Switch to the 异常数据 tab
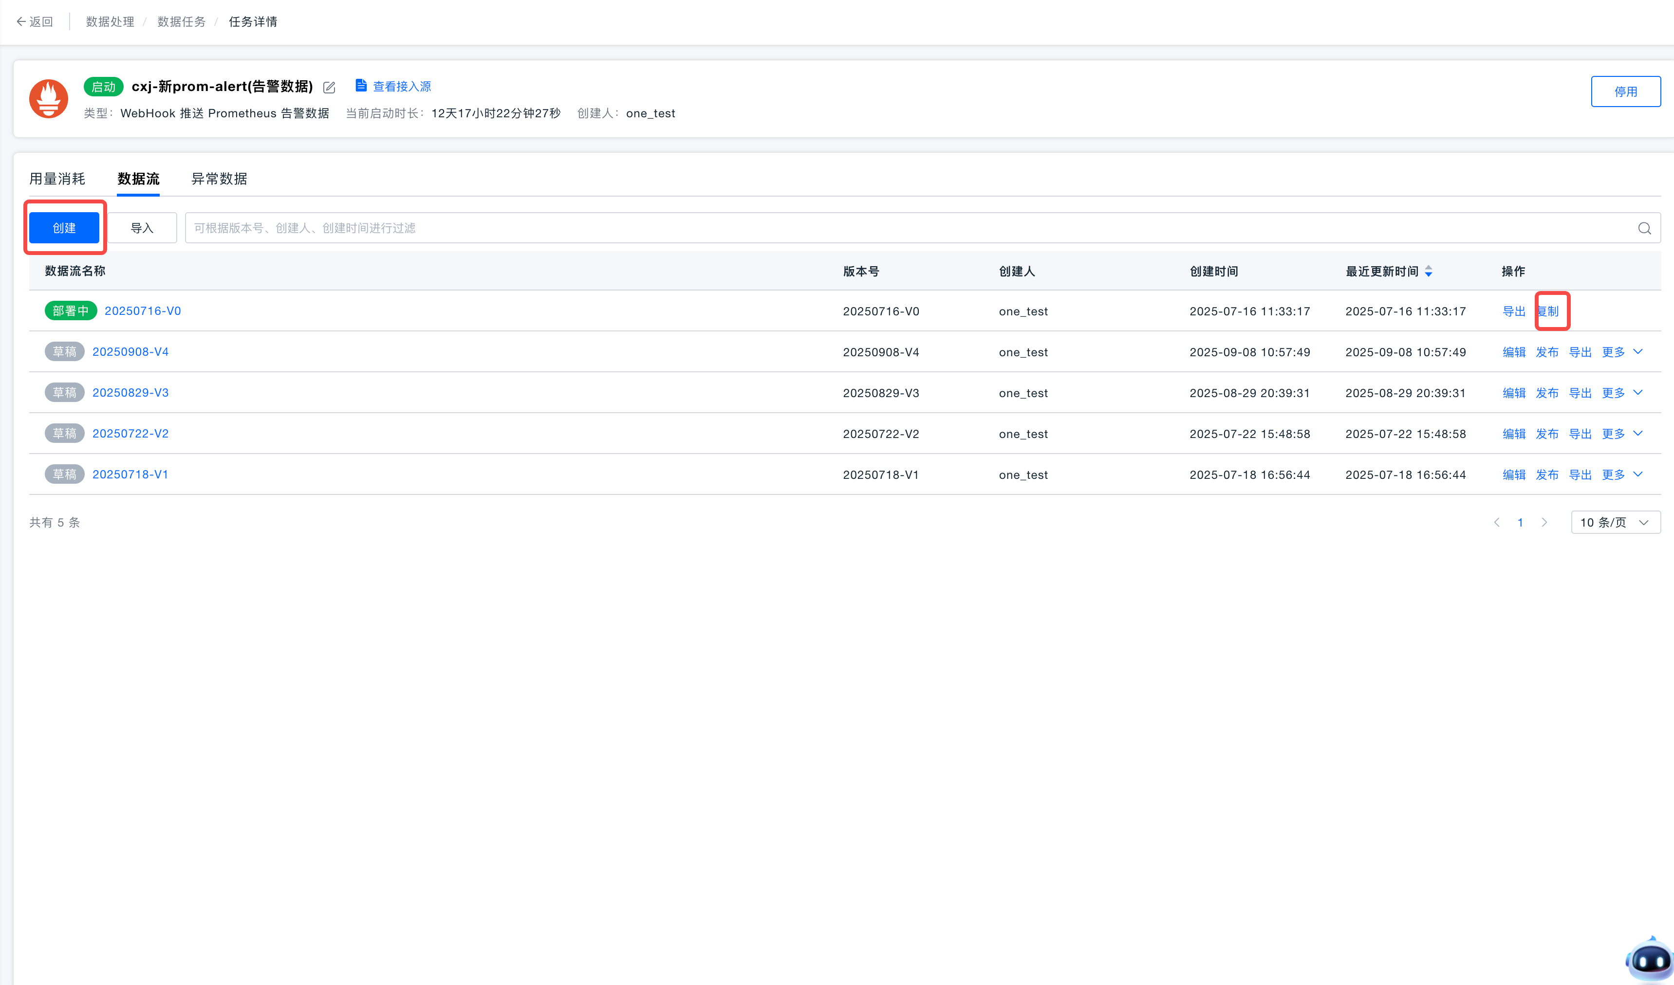1674x985 pixels. (219, 179)
